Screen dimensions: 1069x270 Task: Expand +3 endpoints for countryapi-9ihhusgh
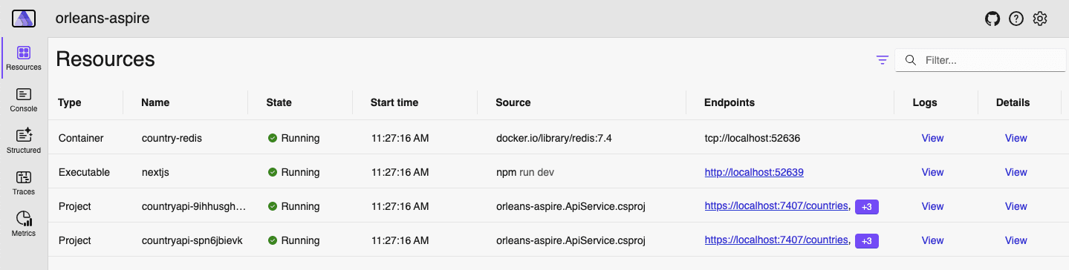(867, 207)
